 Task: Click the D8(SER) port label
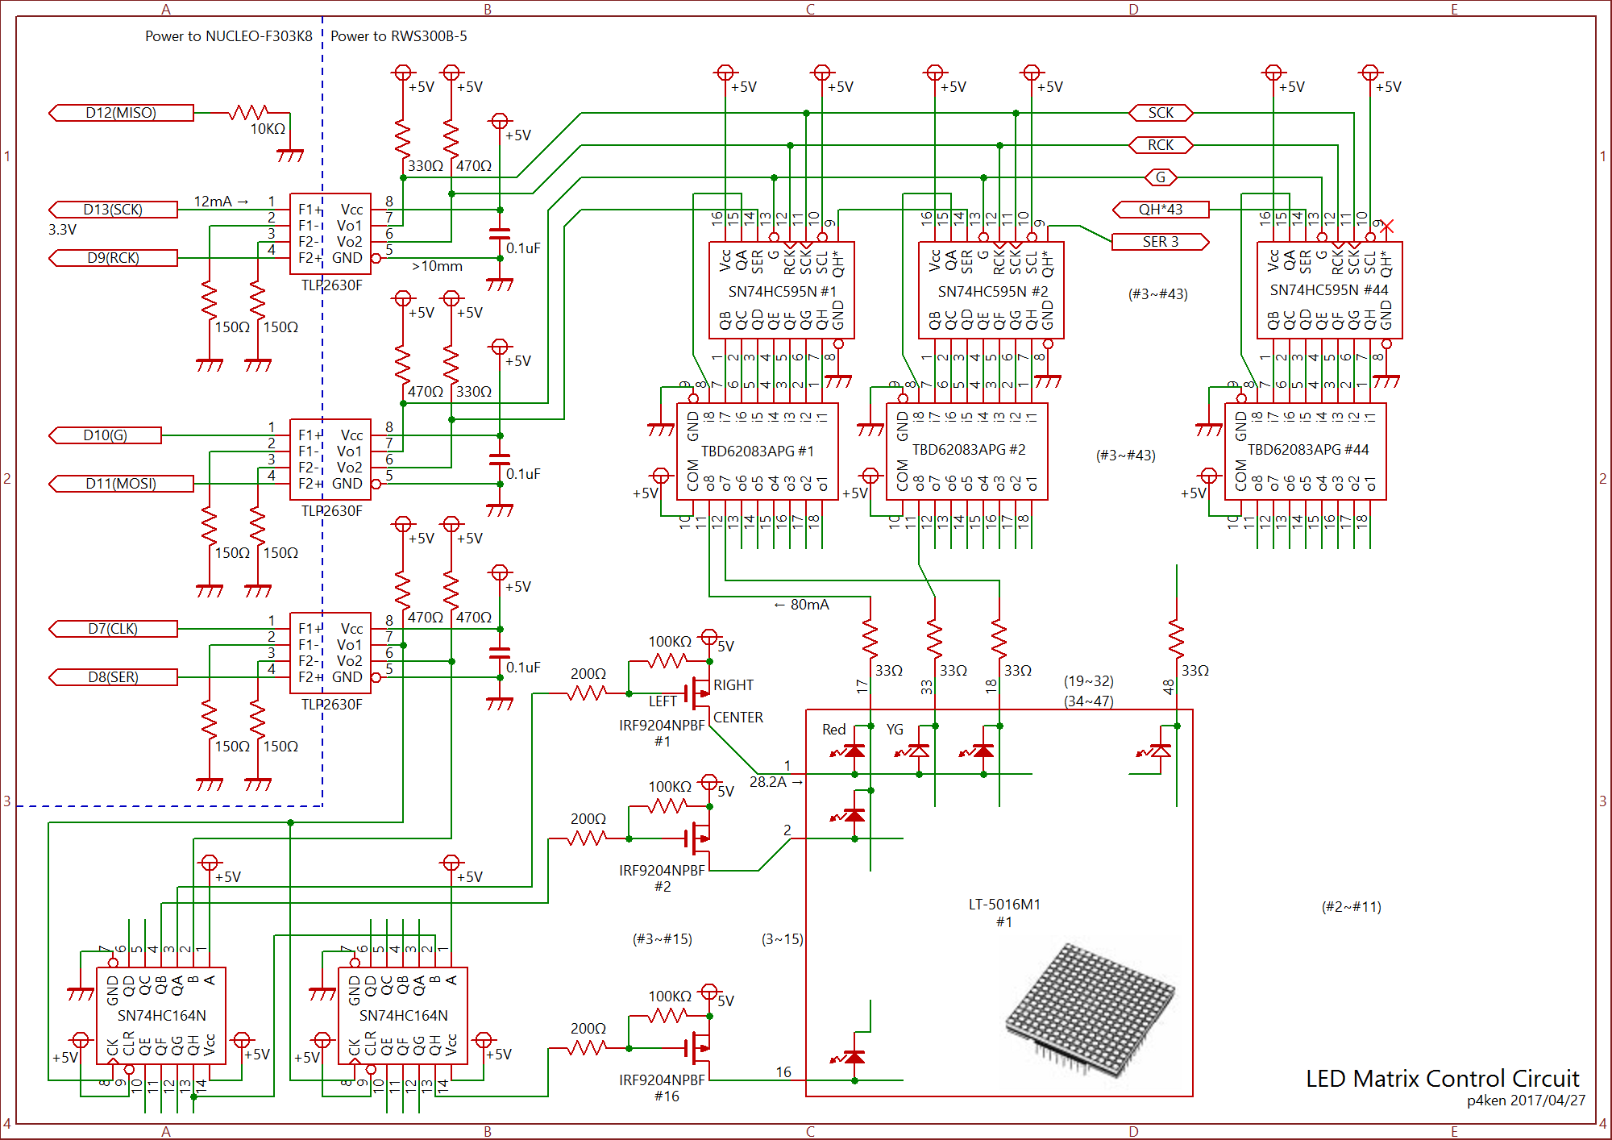[113, 677]
